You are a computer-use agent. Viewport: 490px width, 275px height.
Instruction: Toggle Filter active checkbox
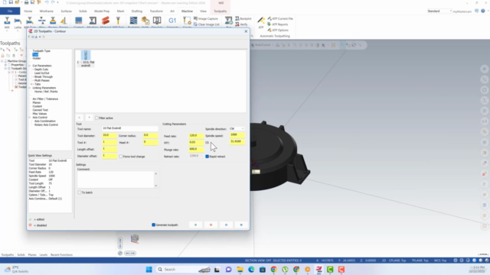click(97, 118)
